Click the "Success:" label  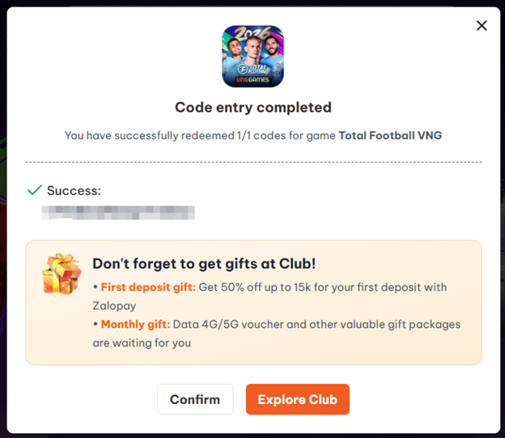(74, 190)
